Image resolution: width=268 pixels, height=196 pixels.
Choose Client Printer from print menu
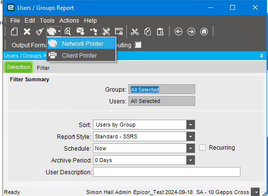pyautogui.click(x=81, y=56)
